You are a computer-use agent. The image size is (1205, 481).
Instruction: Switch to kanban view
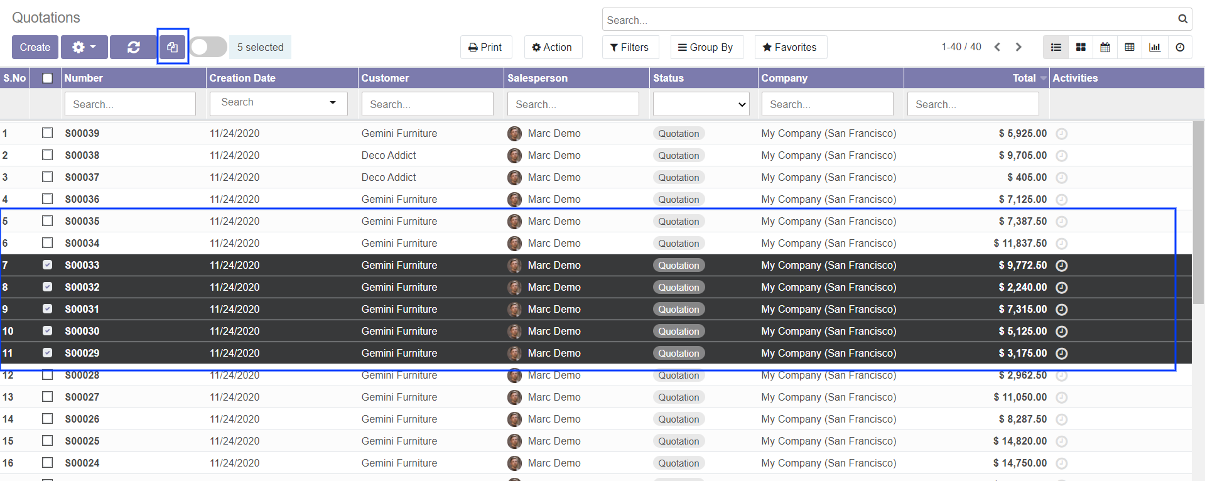tap(1081, 47)
